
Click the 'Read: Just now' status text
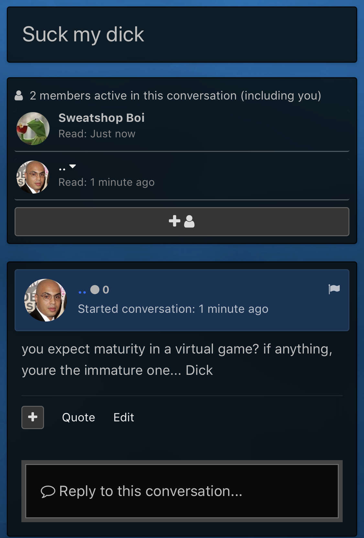97,134
